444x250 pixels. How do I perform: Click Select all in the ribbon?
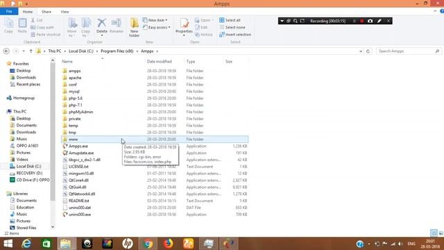(x=230, y=20)
